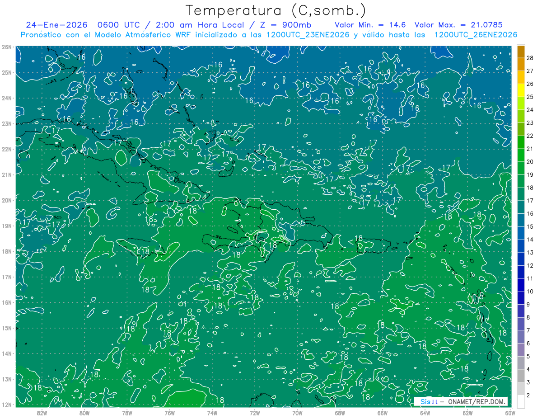542x419 pixels.
Task: Click the '18N' latitude axis label
Action: pyautogui.click(x=7, y=251)
